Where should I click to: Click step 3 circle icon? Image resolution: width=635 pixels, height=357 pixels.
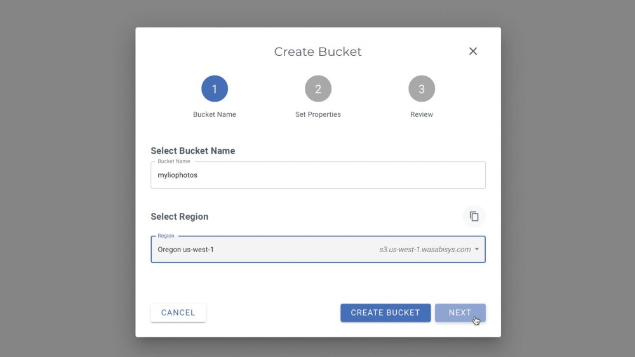pyautogui.click(x=422, y=89)
